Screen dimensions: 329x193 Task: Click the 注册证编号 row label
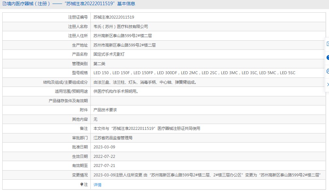click(x=78, y=17)
